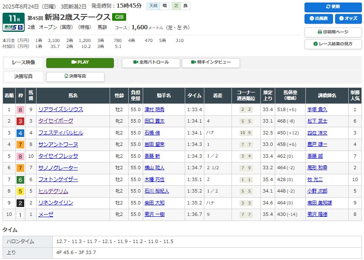Open trainer 菊沢 隆徳 profile

(x=317, y=215)
